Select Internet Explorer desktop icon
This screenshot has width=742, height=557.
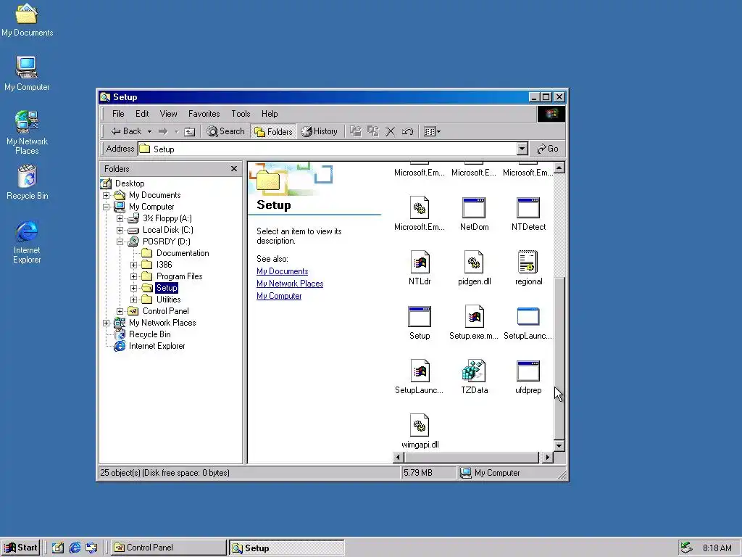click(x=27, y=242)
